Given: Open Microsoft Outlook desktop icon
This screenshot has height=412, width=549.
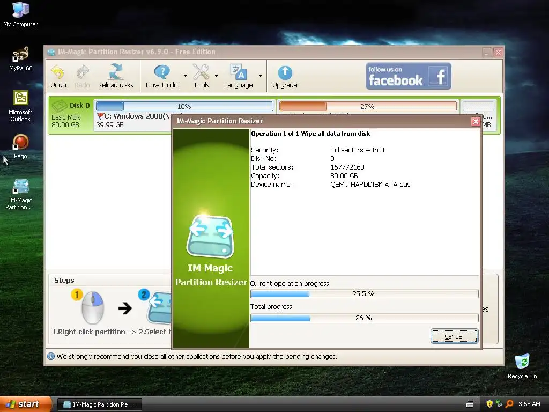Looking at the screenshot, I should (20, 106).
